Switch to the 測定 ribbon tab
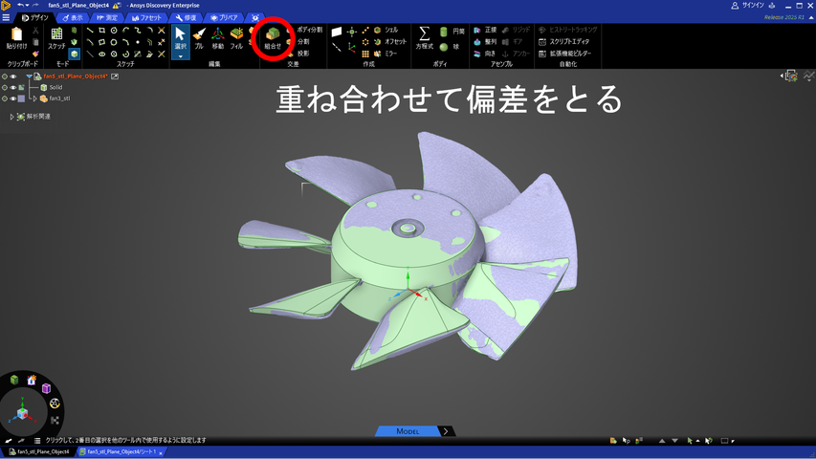 107,18
